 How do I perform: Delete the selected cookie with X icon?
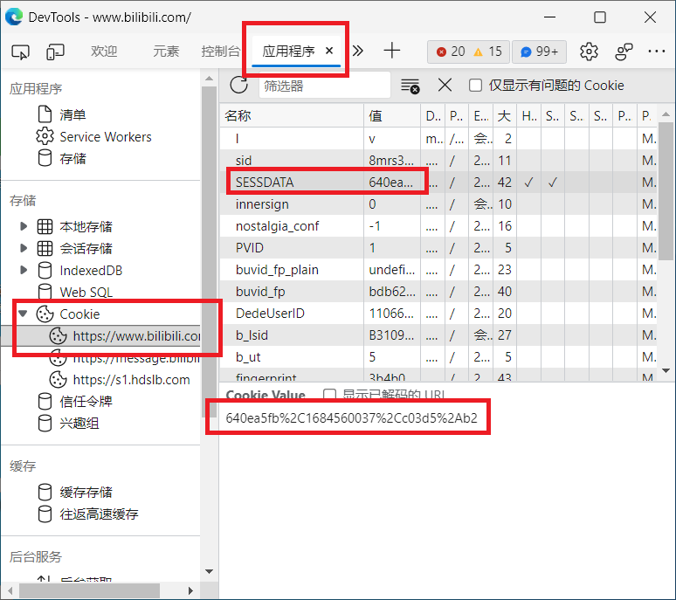445,85
